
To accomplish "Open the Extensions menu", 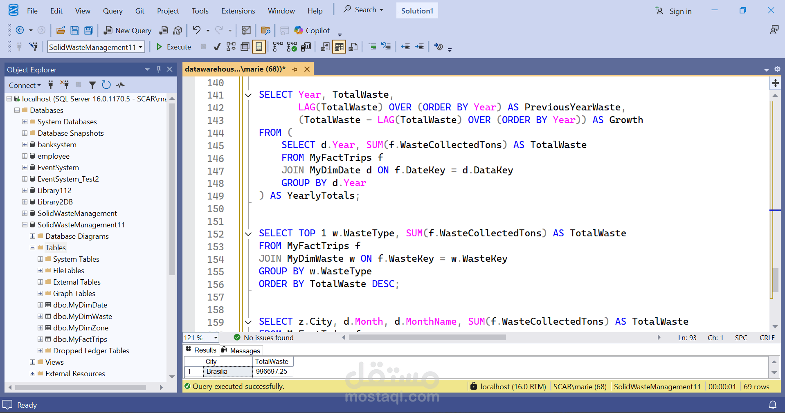I will pyautogui.click(x=238, y=11).
